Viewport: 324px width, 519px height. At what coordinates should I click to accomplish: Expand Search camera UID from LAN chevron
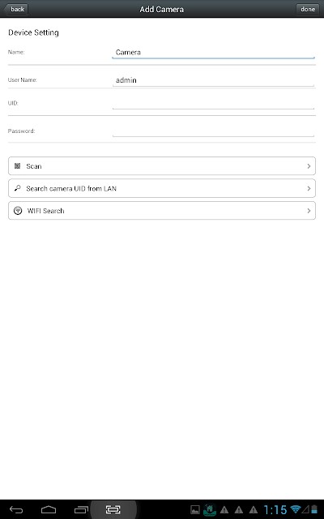[x=309, y=188]
